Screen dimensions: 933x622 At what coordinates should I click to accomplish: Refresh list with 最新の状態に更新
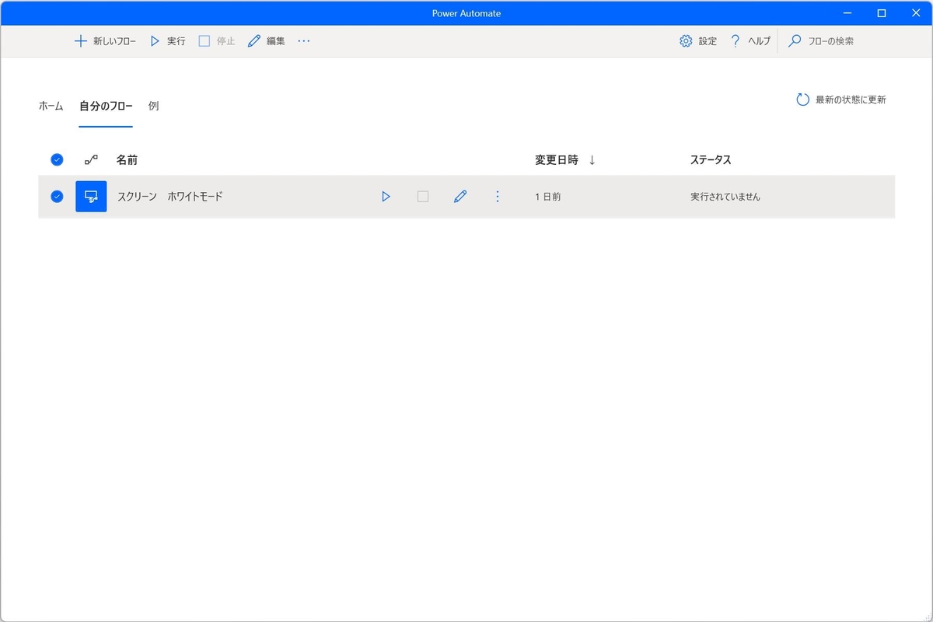click(841, 100)
